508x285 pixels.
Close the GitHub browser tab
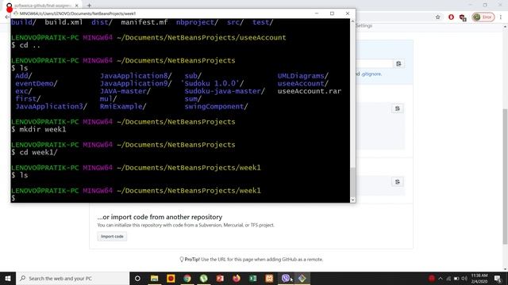(x=77, y=6)
